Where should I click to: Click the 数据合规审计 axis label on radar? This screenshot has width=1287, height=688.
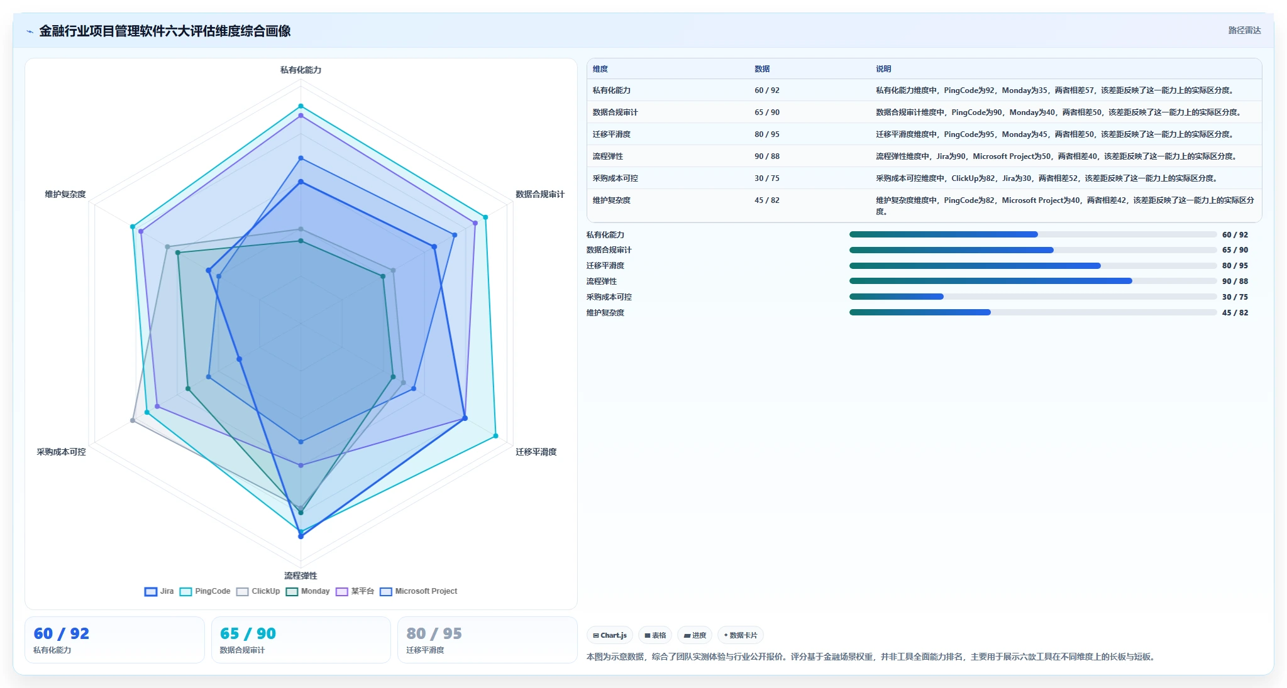click(x=540, y=194)
